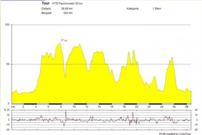The width and height of the screenshot is (202, 135).
Task: Click the -20 gradient label on right side
Action: click(x=196, y=129)
